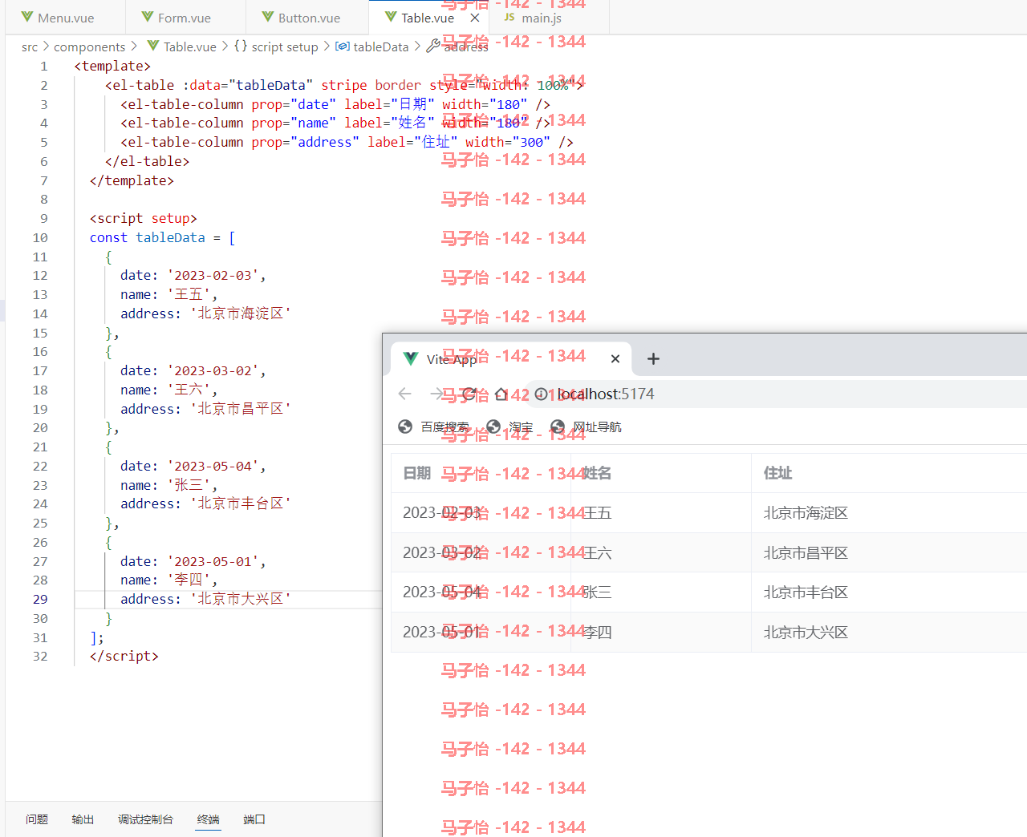Image resolution: width=1027 pixels, height=837 pixels.
Task: Open the 问题 panel tab
Action: [x=37, y=819]
